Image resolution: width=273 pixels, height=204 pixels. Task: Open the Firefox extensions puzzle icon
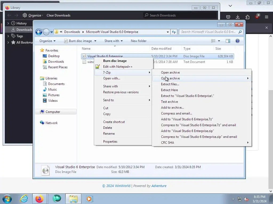tap(247, 17)
